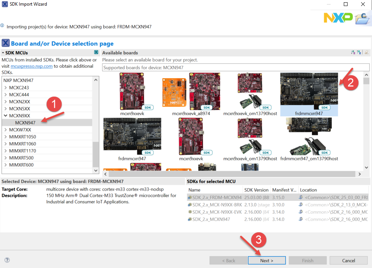The width and height of the screenshot is (372, 268).
Task: Click the help question mark icon
Action: tap(7, 260)
